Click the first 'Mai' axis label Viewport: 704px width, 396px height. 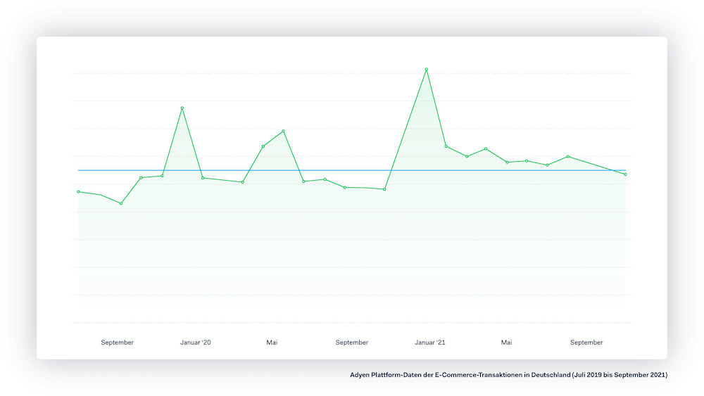[272, 342]
